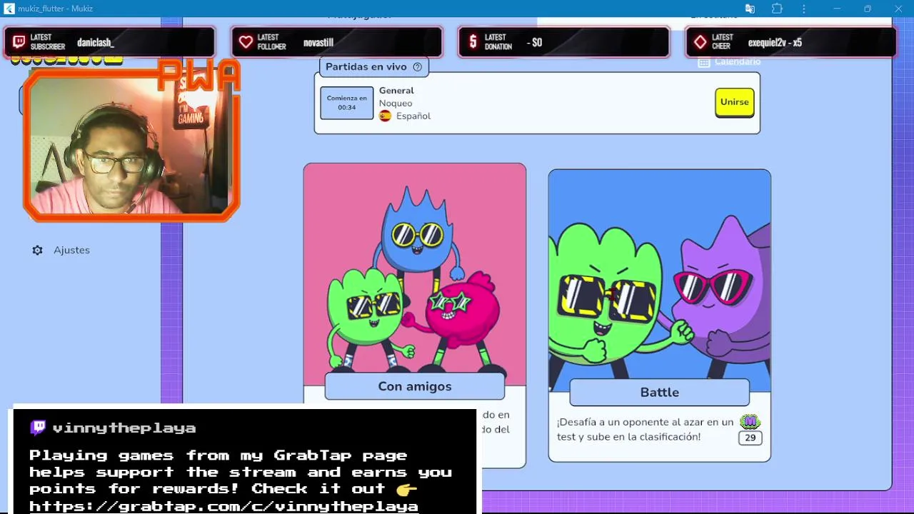This screenshot has width=914, height=514.
Task: Click the help icon next to Partidas en vivo
Action: click(417, 67)
